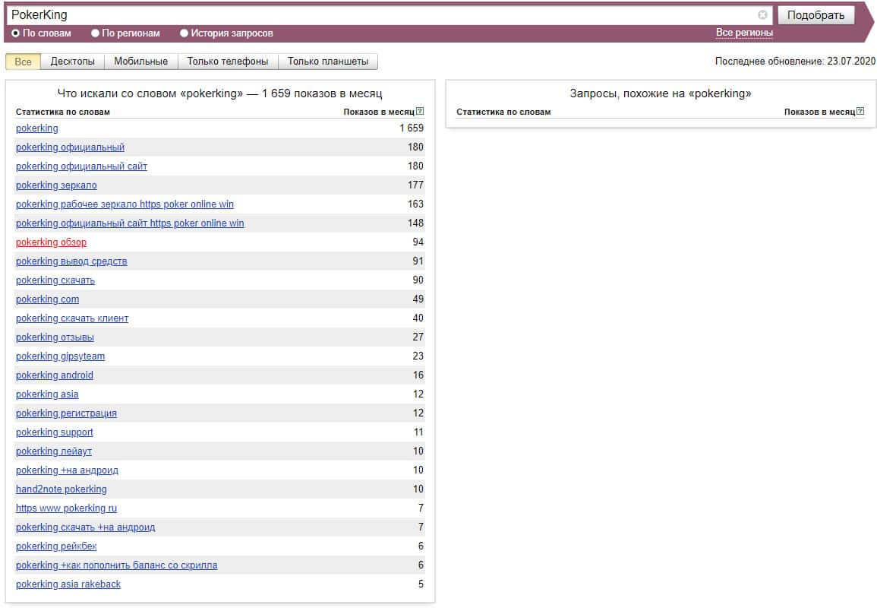The width and height of the screenshot is (877, 608).
Task: Follow the "pokerking зеркало" link
Action: click(x=56, y=185)
